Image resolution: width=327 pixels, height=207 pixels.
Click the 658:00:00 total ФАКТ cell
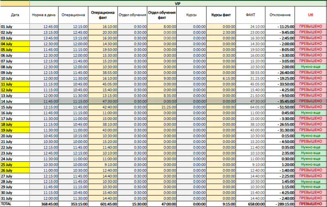coord(250,204)
